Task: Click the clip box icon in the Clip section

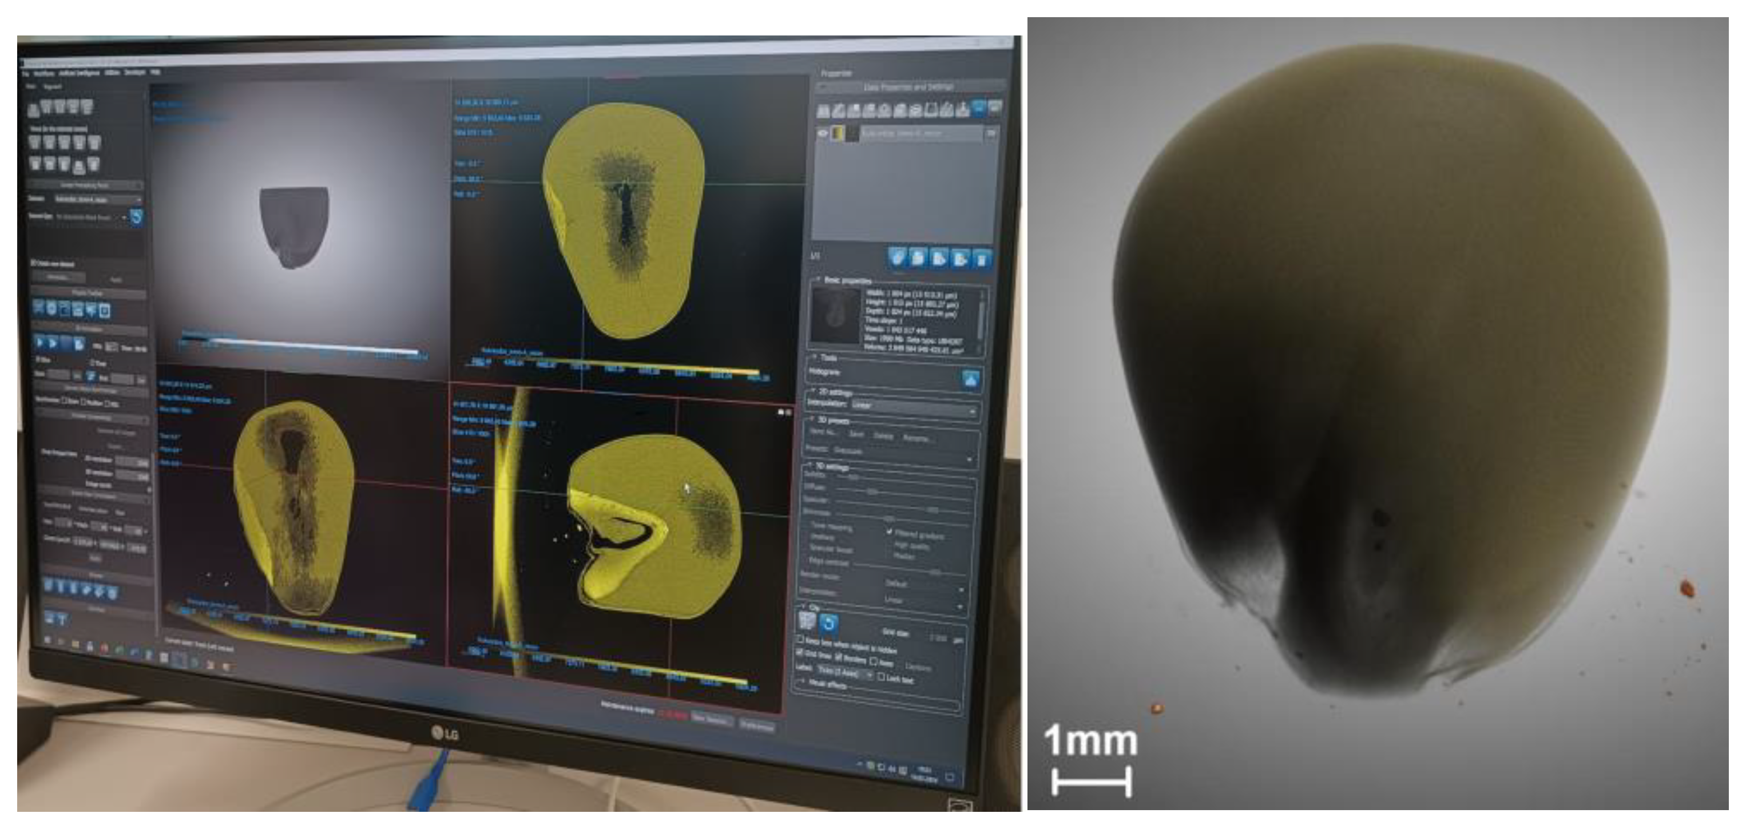Action: click(x=808, y=620)
